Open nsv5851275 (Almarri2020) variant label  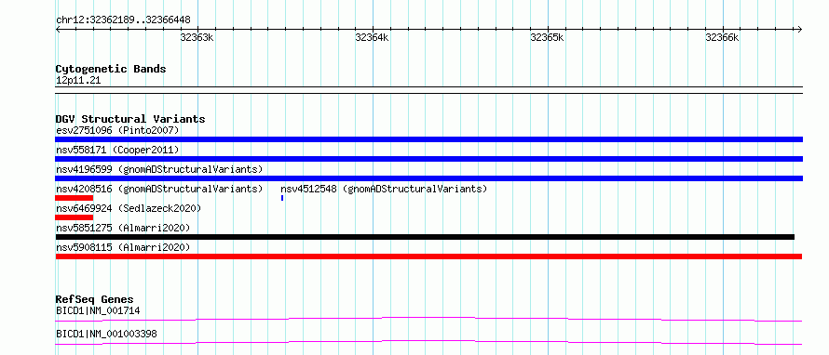pyautogui.click(x=123, y=228)
